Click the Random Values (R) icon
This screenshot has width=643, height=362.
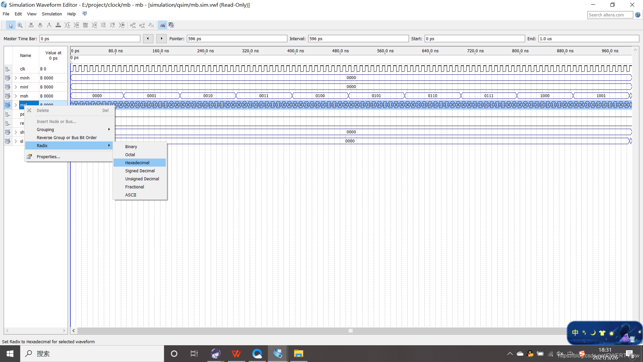pyautogui.click(x=122, y=25)
